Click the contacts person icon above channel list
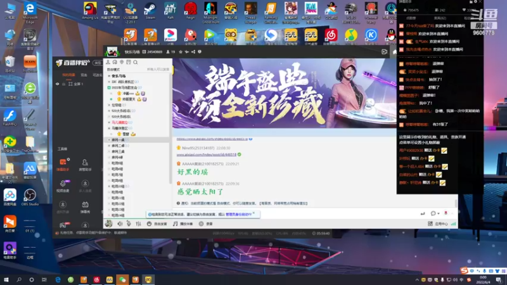Image resolution: width=507 pixels, height=285 pixels. pyautogui.click(x=108, y=62)
